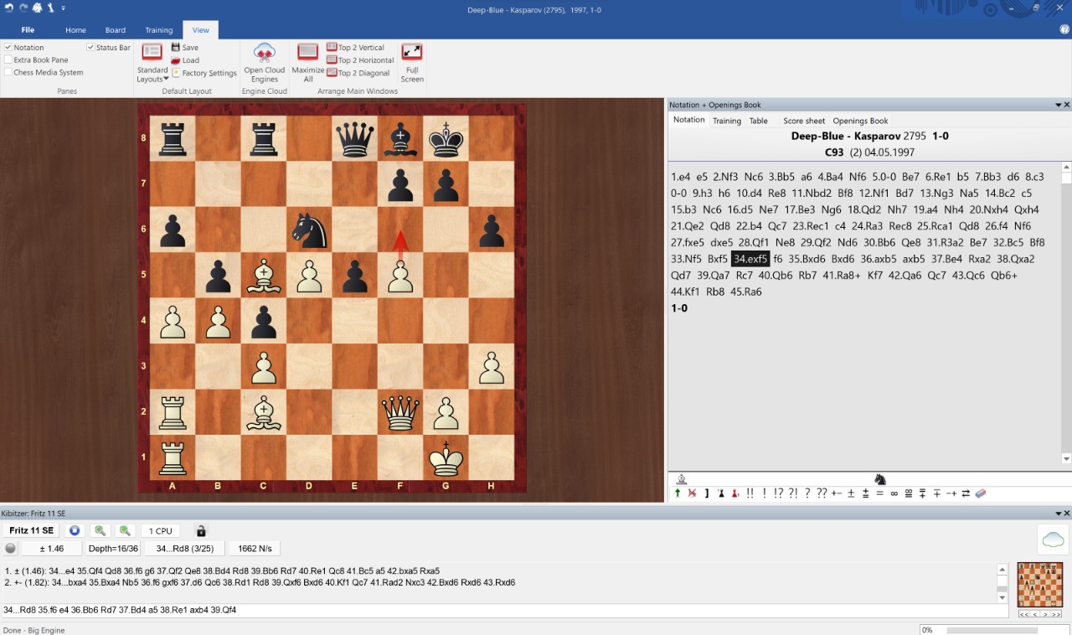Uncheck the Notation pane checkbox
This screenshot has width=1072, height=635.
8,48
